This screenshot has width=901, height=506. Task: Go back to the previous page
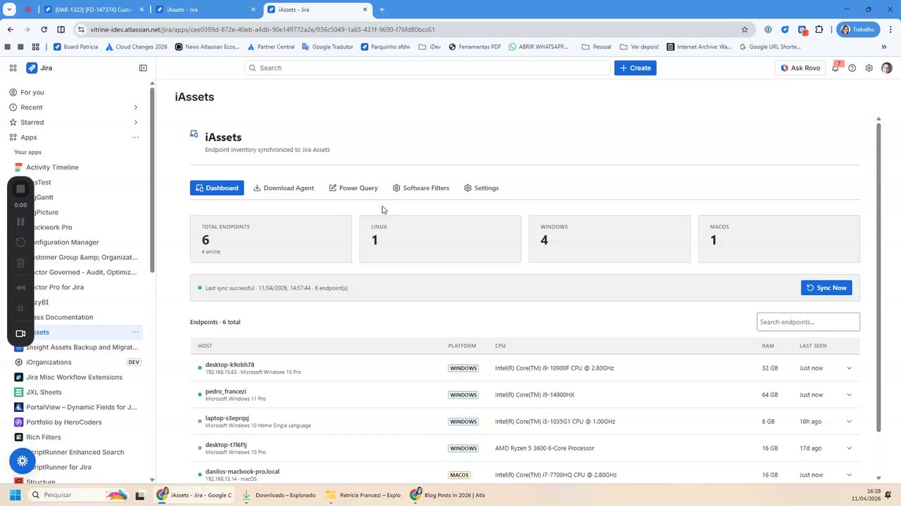point(10,30)
